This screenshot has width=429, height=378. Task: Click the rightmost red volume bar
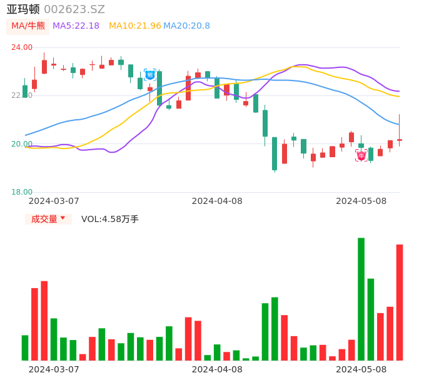(400, 302)
